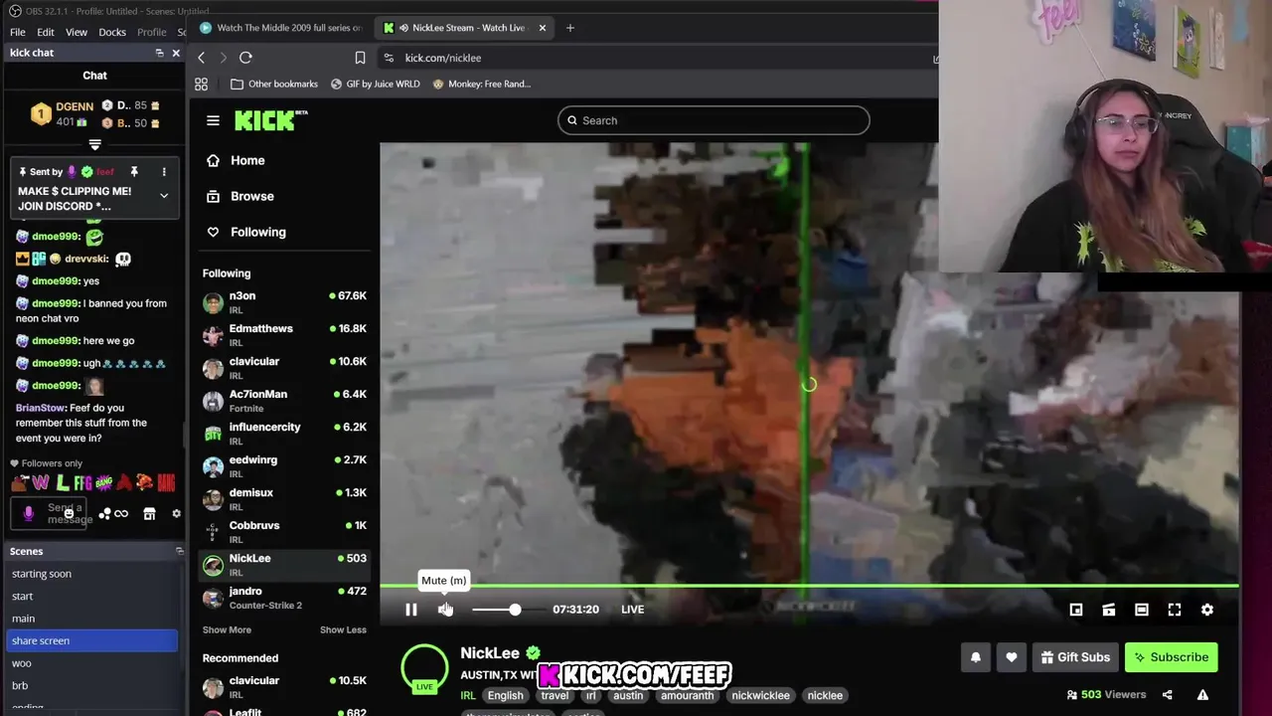
Task: Click the Kick logo
Action: (x=270, y=120)
